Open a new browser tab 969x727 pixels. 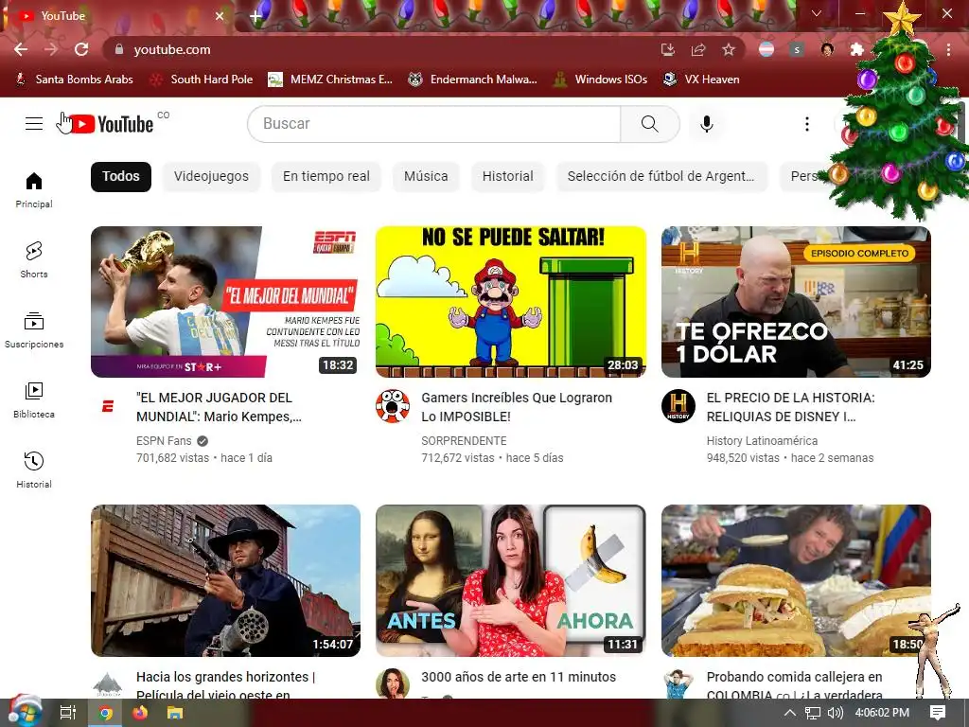255,16
